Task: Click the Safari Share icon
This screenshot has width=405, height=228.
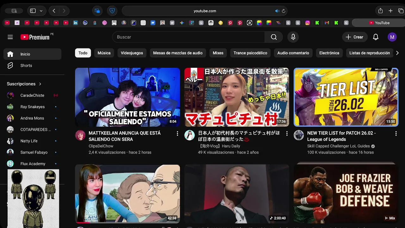Action: 380,11
